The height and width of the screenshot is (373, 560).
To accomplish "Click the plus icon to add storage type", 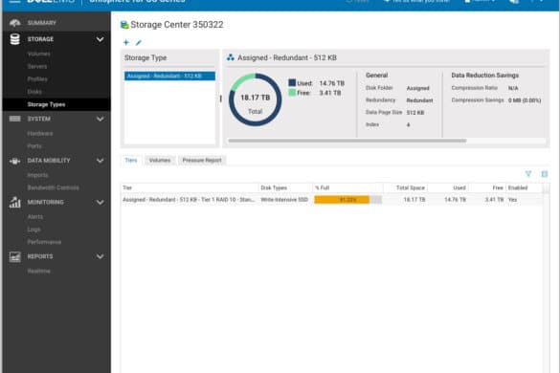I will point(125,42).
